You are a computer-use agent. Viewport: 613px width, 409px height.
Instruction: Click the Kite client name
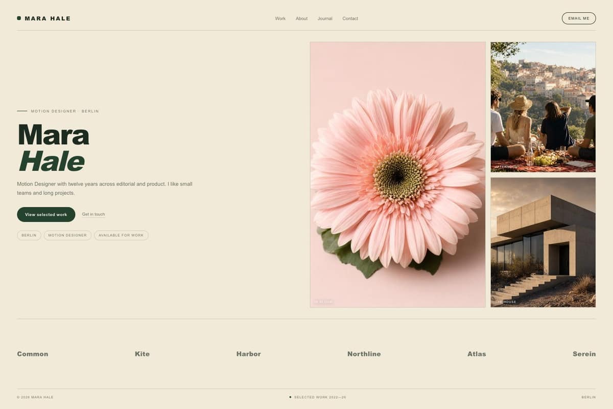coord(142,354)
